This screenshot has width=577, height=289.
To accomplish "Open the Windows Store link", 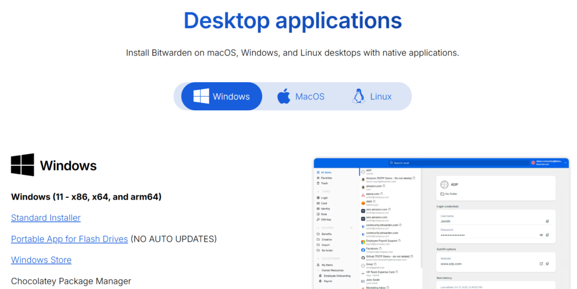I will tap(41, 260).
